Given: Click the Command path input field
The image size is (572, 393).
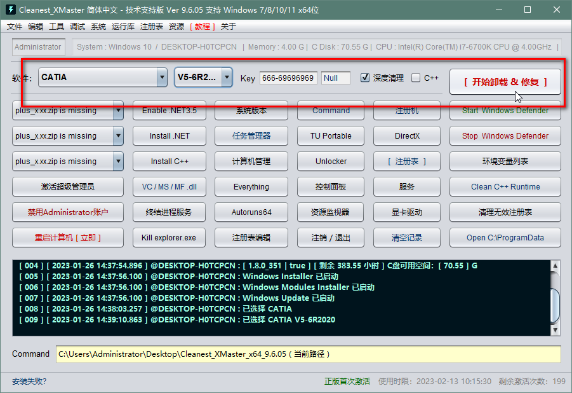Looking at the screenshot, I should point(309,354).
